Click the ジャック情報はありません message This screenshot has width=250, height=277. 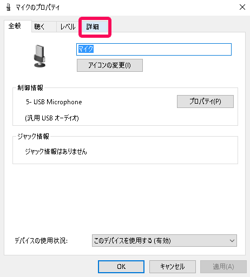pyautogui.click(x=56, y=152)
